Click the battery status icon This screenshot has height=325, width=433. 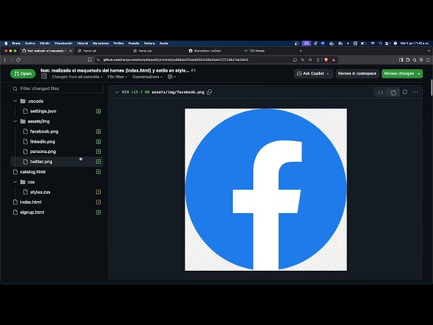pyautogui.click(x=364, y=43)
